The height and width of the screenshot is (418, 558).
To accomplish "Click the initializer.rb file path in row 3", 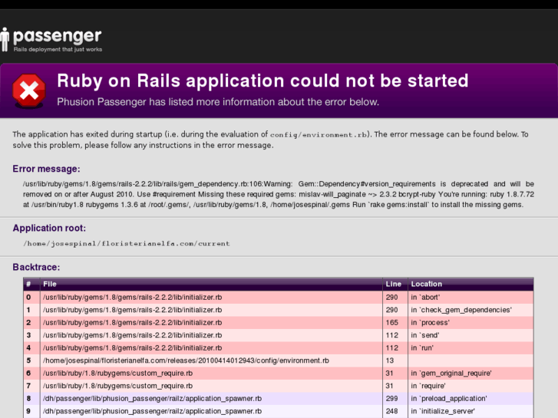I will (x=132, y=335).
